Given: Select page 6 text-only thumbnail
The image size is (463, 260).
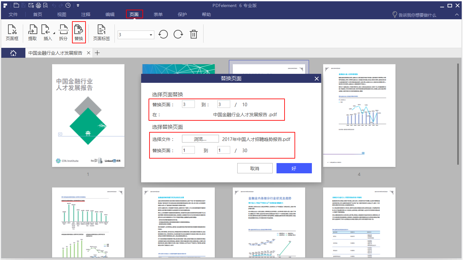Looking at the screenshot, I should 178,223.
